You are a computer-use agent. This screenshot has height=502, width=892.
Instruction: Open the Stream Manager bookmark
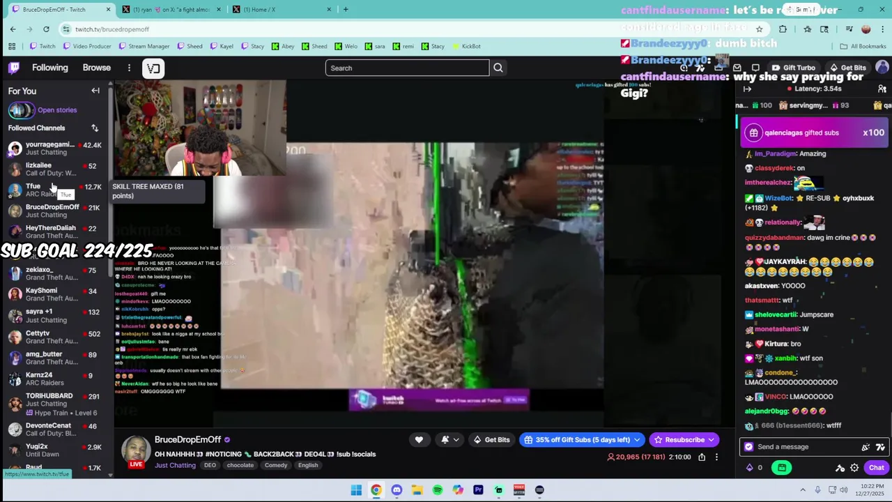tap(144, 47)
